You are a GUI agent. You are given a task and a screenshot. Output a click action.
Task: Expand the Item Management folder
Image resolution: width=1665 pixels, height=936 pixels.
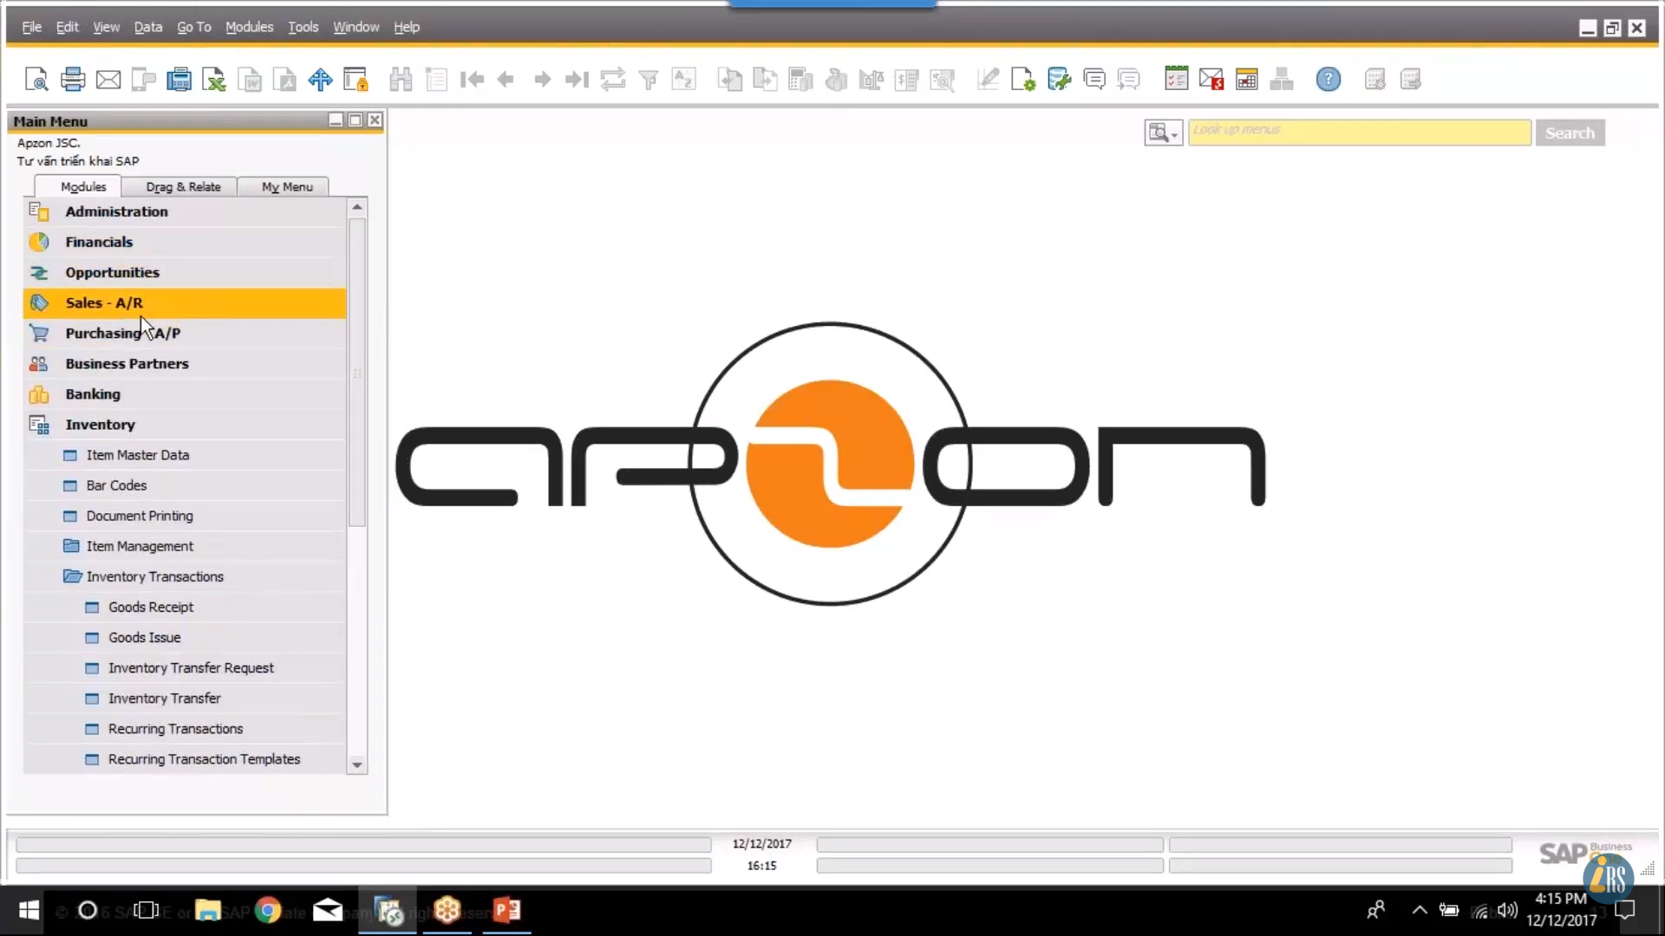click(x=185, y=546)
